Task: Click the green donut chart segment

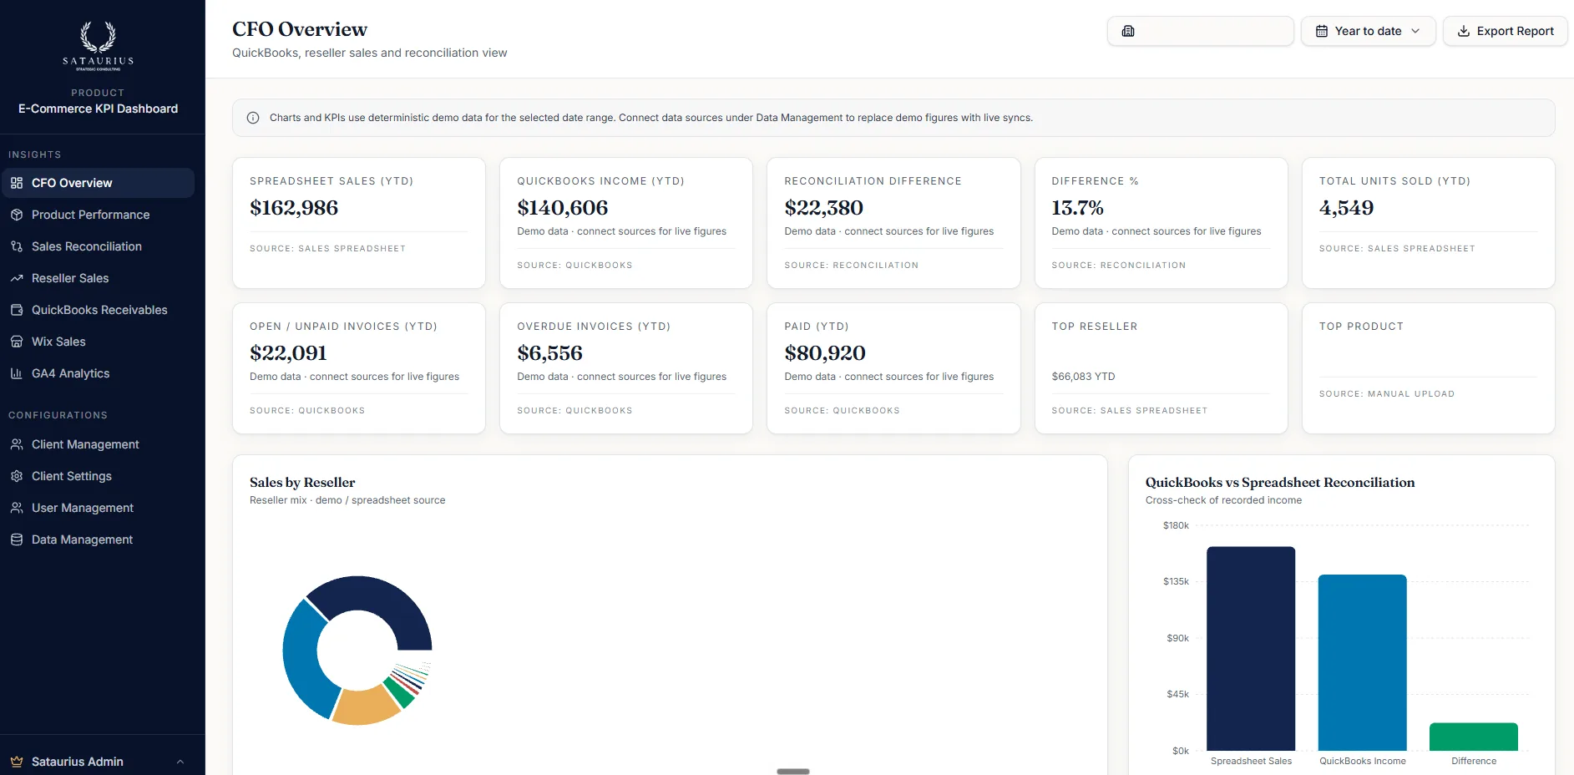Action: [401, 692]
